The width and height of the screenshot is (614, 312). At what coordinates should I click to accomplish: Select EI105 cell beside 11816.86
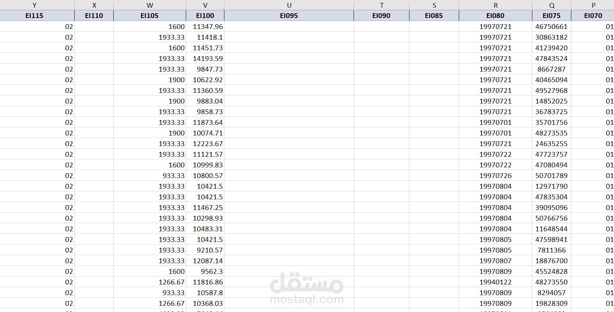pos(150,282)
